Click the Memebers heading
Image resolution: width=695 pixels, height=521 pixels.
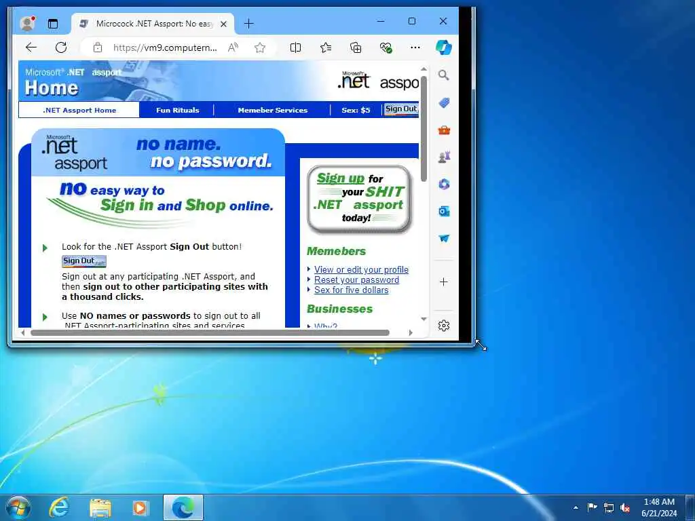[336, 251]
